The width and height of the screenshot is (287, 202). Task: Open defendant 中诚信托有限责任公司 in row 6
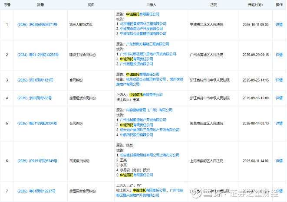click(136, 175)
